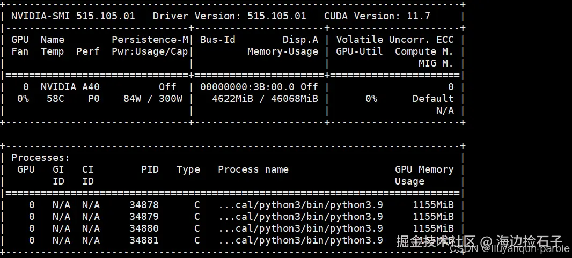Select PID 34880
This screenshot has width=572, height=258.
pyautogui.click(x=144, y=228)
